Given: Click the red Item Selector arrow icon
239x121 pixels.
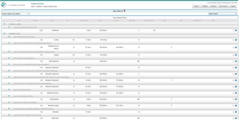Looking at the screenshot, I should click(125, 11).
